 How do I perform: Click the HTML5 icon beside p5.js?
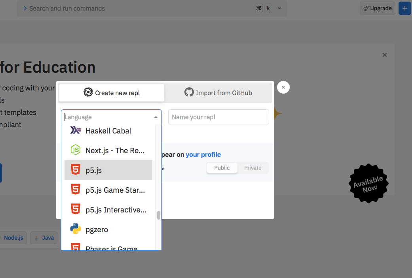(x=76, y=169)
